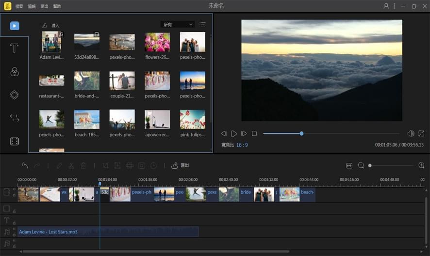
Task: Open the Transitions tab with opposing arrows
Action: (15, 118)
